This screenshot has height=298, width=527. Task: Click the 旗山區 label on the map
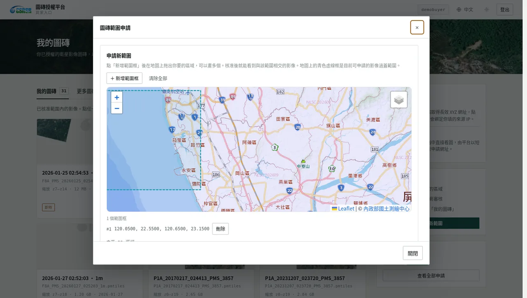pyautogui.click(x=333, y=126)
